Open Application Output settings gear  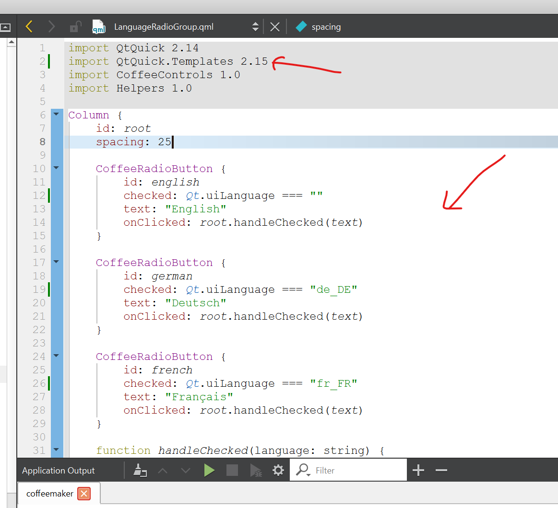tap(278, 470)
